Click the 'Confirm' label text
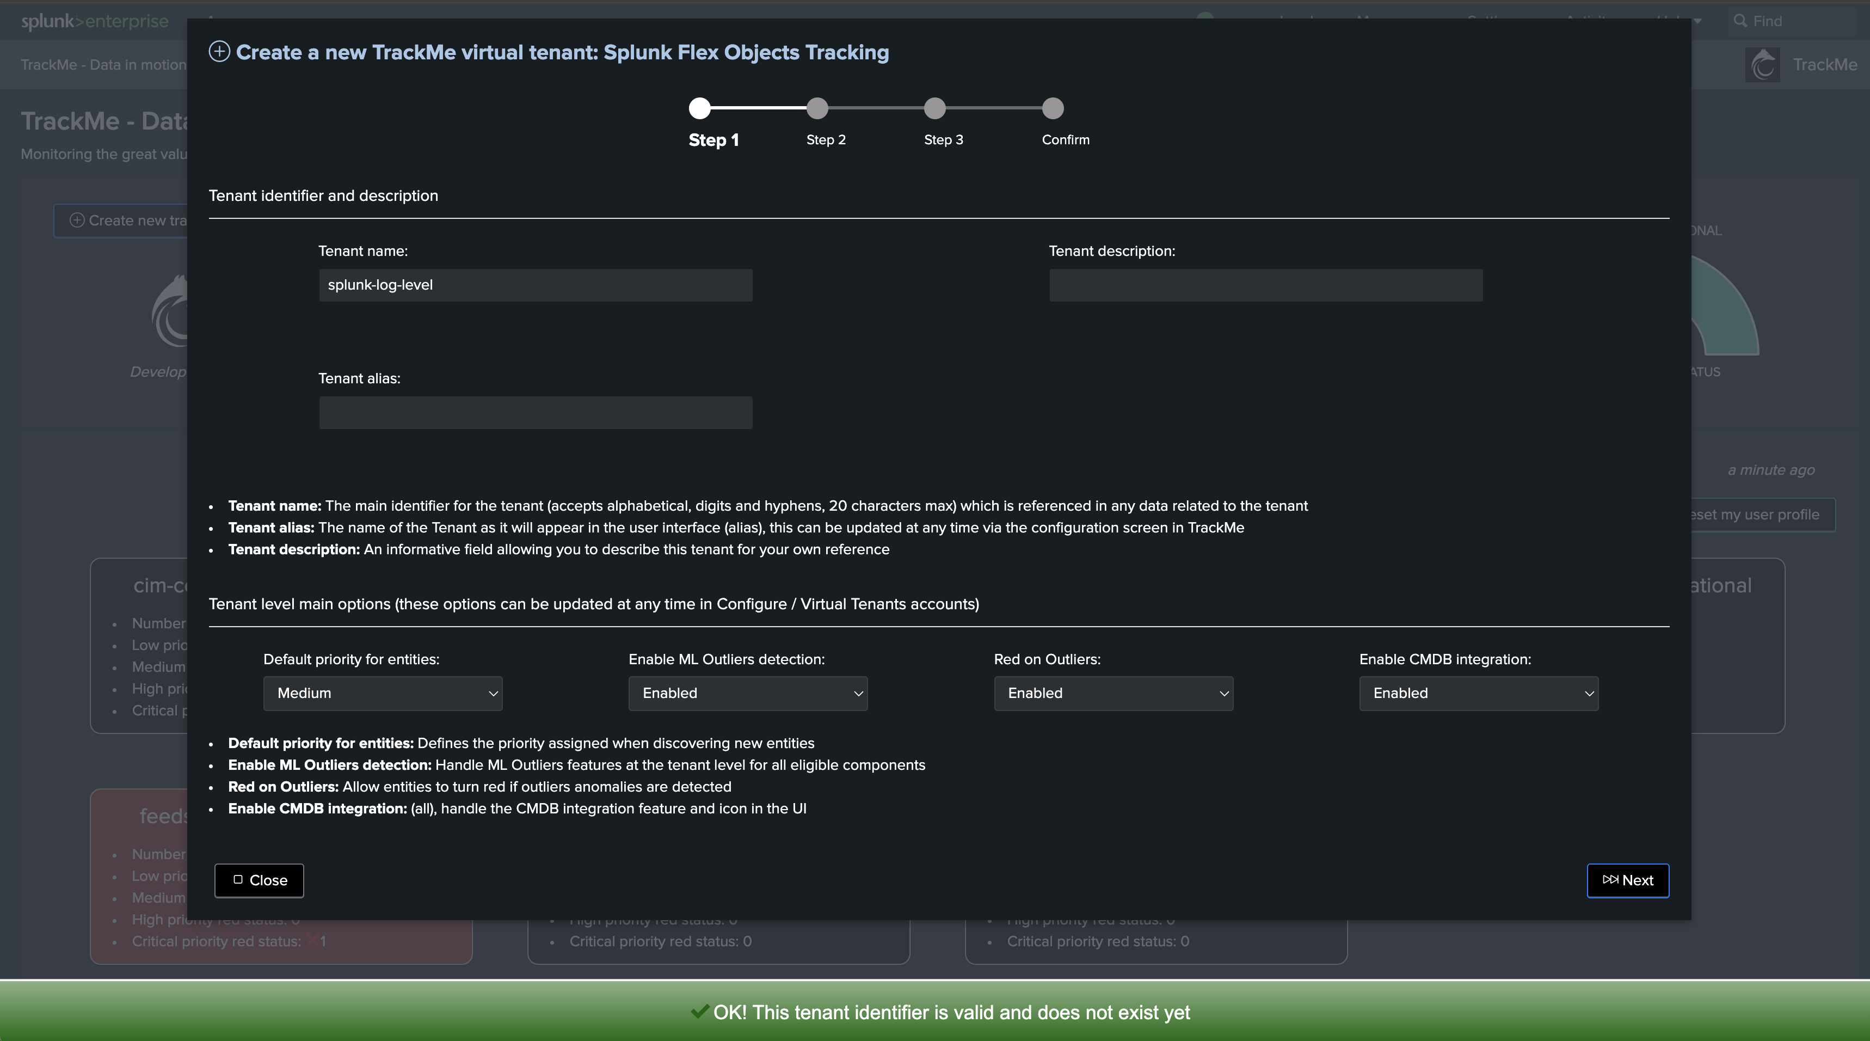 point(1066,139)
